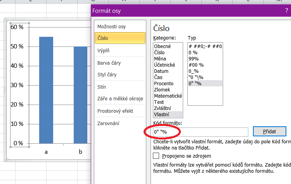Click the 50 % axis label
291x184 pixels.
(x=17, y=46)
